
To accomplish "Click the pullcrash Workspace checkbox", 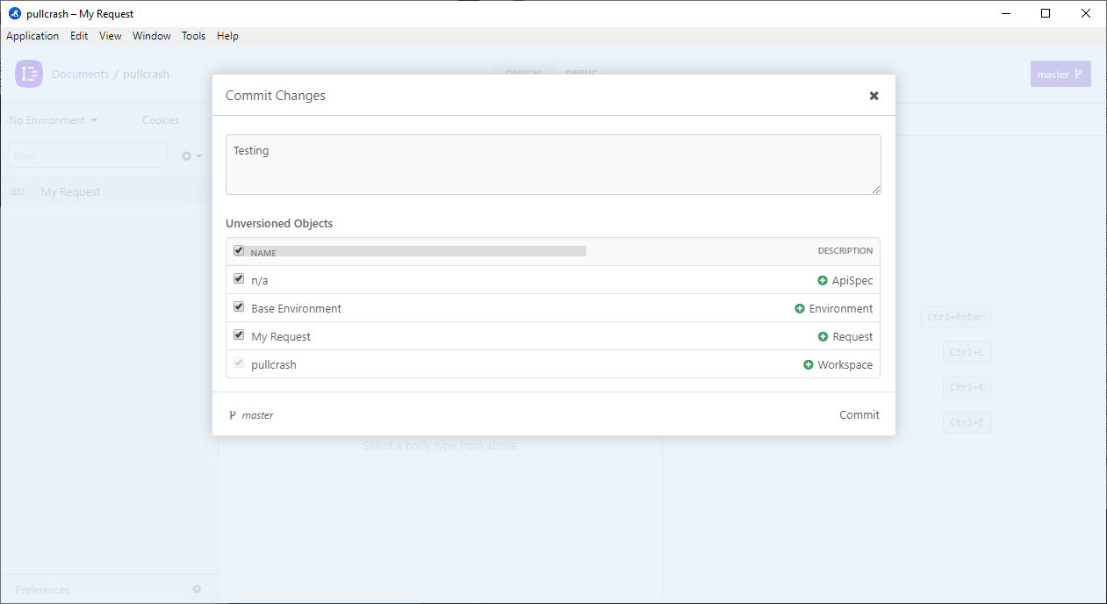I will [x=239, y=363].
